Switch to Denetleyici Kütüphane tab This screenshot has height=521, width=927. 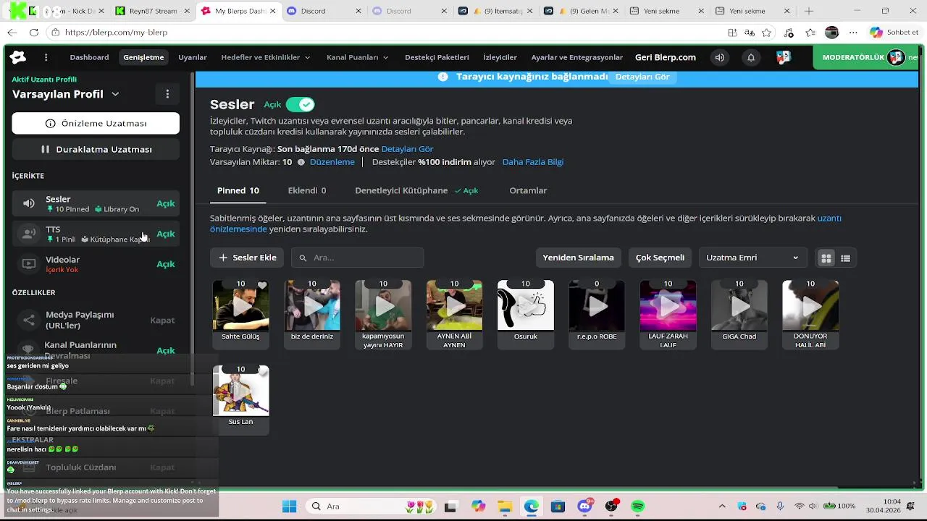pos(416,190)
